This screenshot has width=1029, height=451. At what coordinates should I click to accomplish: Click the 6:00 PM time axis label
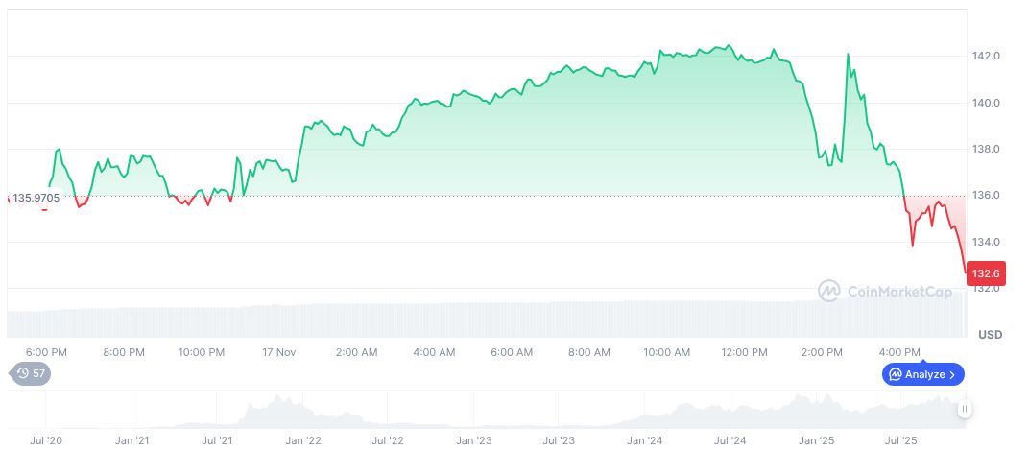click(46, 352)
